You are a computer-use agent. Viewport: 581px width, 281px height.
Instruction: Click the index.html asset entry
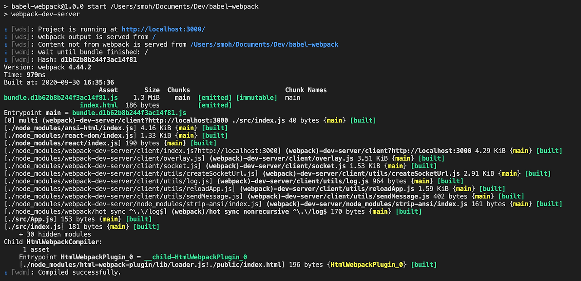click(99, 105)
